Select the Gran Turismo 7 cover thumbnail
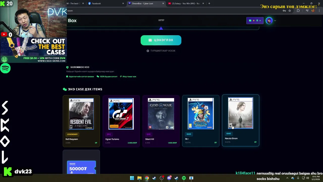Screen dimensions: 323x182 point(121,114)
